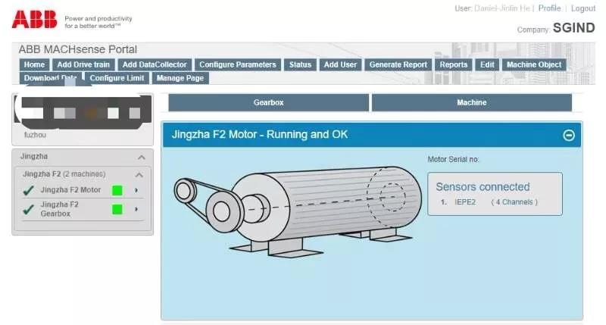
Task: Collapse the Jingzha F2 machines group
Action: pos(139,174)
